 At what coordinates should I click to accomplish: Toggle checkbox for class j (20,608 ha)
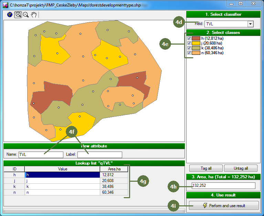coord(189,44)
